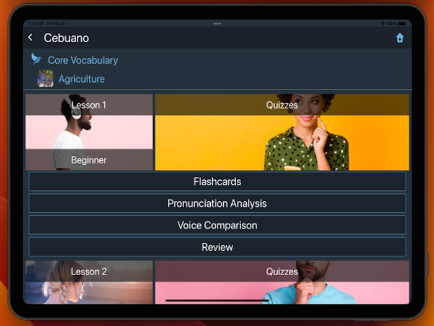Tap the Wi-Fi icon in status bar
434x326 pixels.
(x=383, y=24)
